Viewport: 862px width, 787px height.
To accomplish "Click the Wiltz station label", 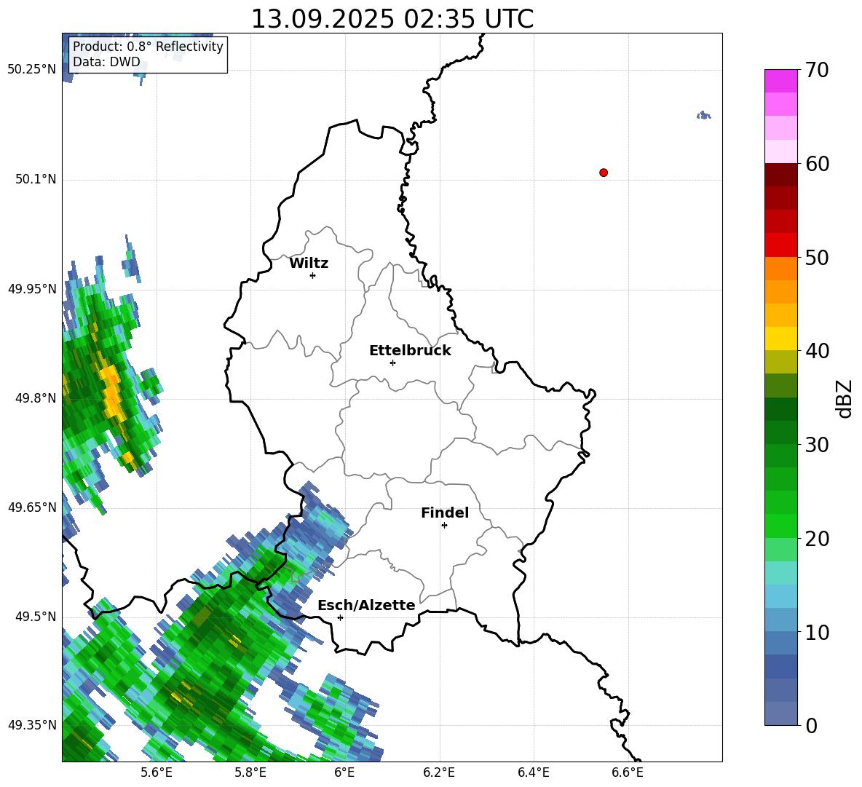I will point(309,264).
